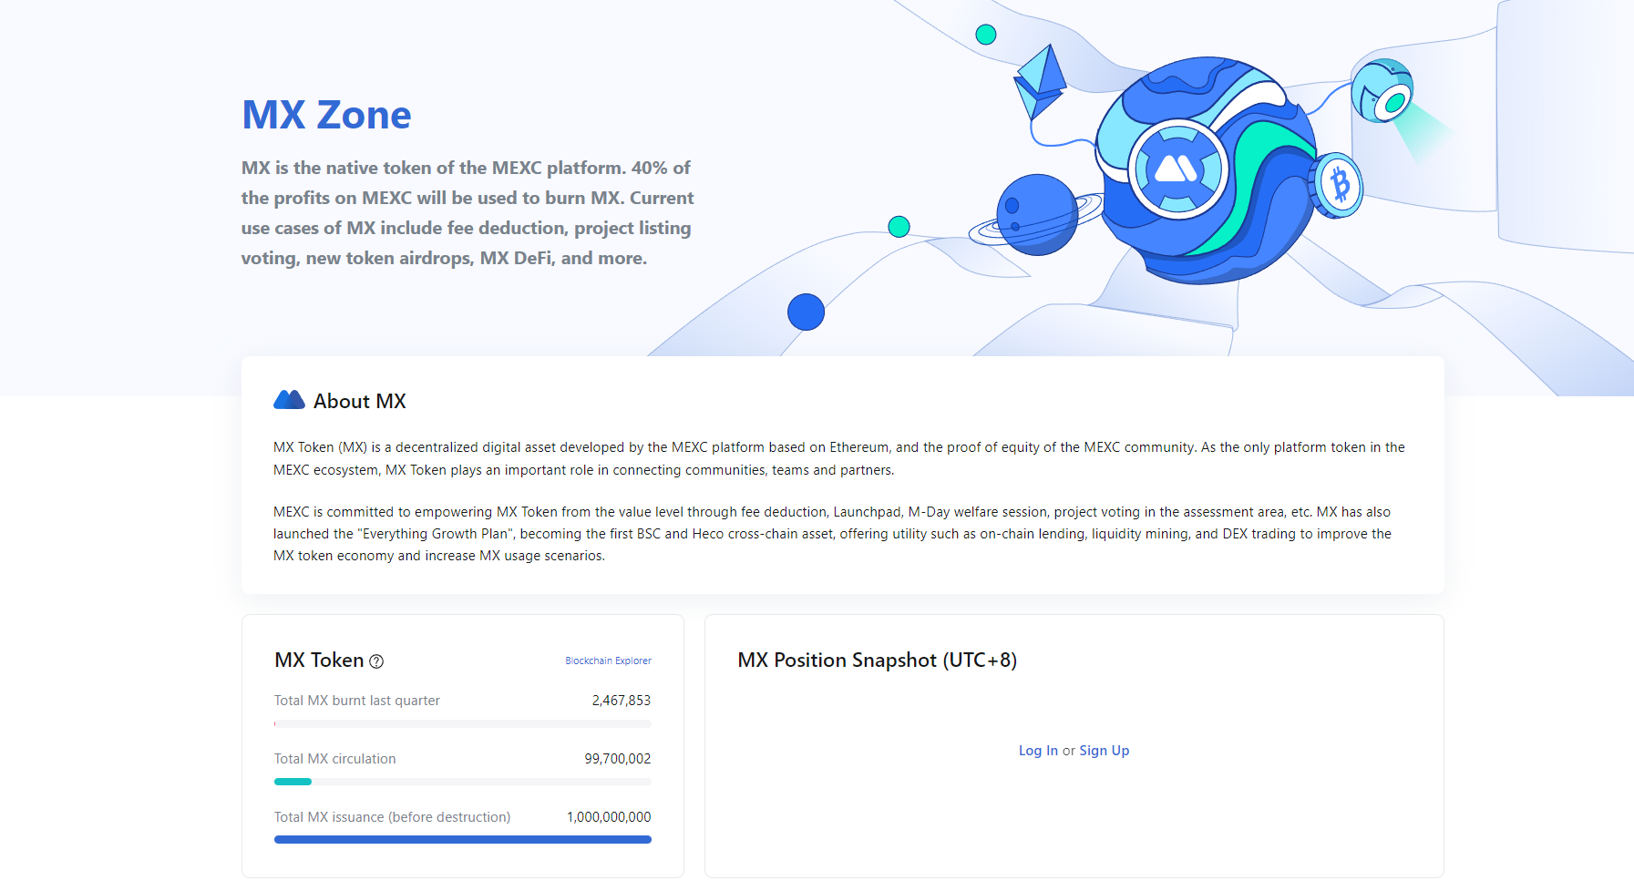Click the MX Position Snapshot panel title

click(879, 660)
